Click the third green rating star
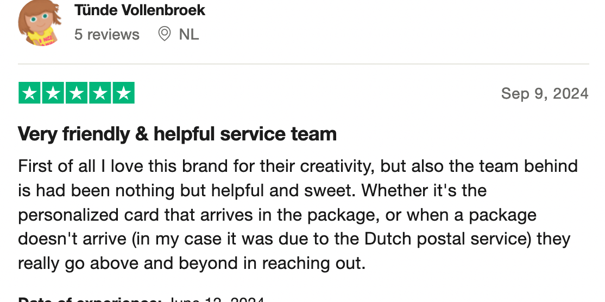This screenshot has height=302, width=605. coord(77,93)
